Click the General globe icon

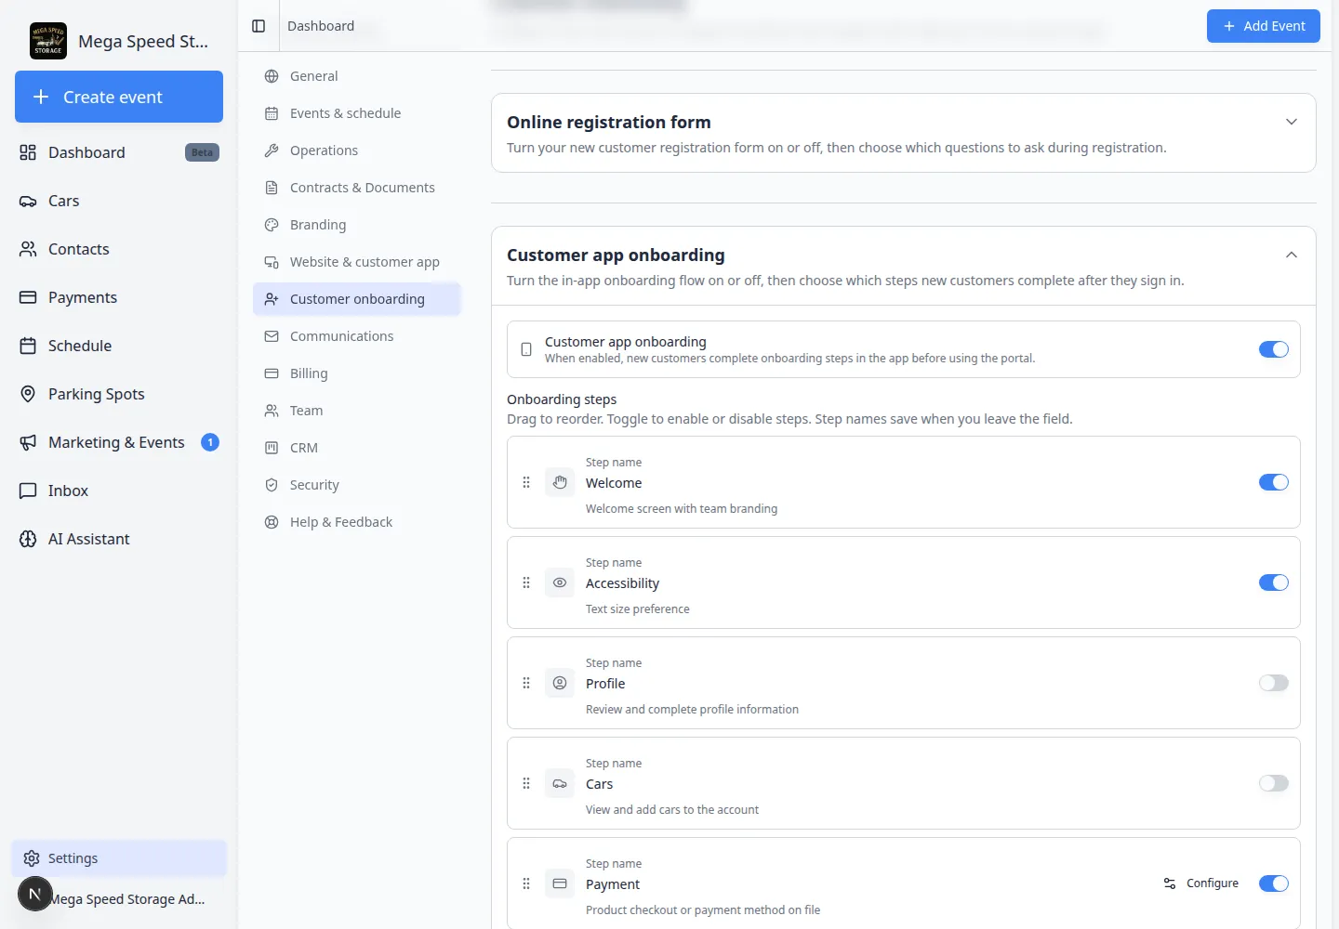click(x=272, y=76)
